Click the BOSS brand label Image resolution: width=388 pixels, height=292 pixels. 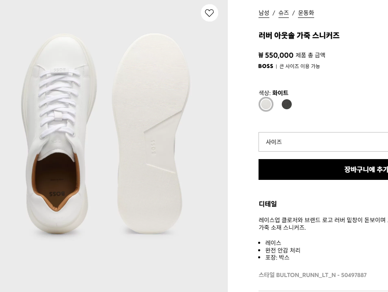266,66
